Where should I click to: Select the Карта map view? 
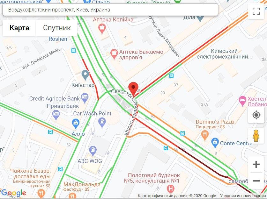19,28
